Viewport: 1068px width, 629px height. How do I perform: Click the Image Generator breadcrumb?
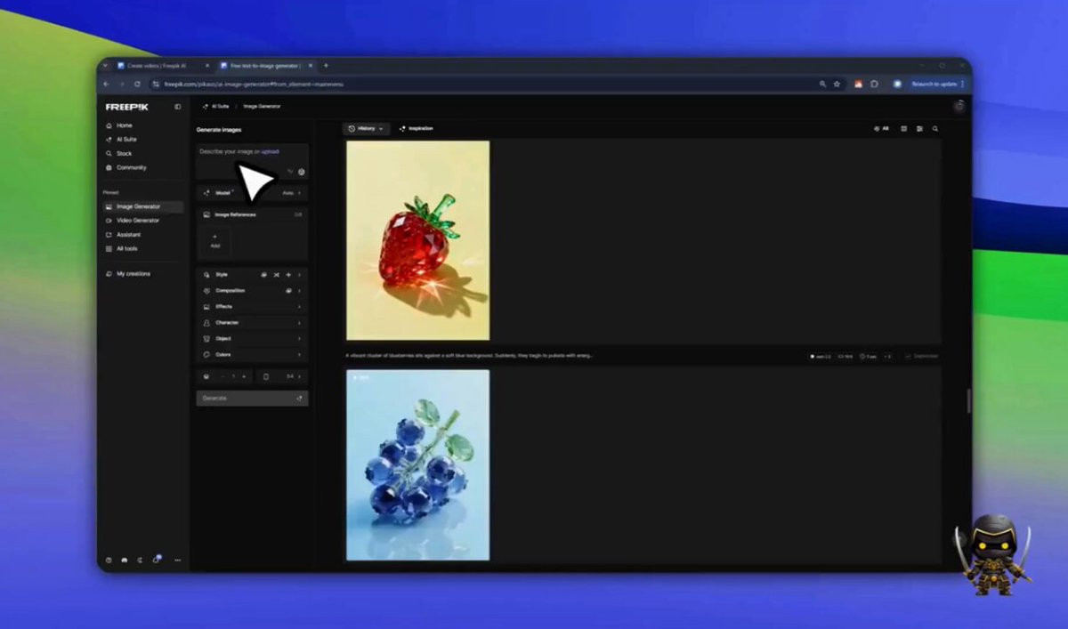click(x=262, y=106)
